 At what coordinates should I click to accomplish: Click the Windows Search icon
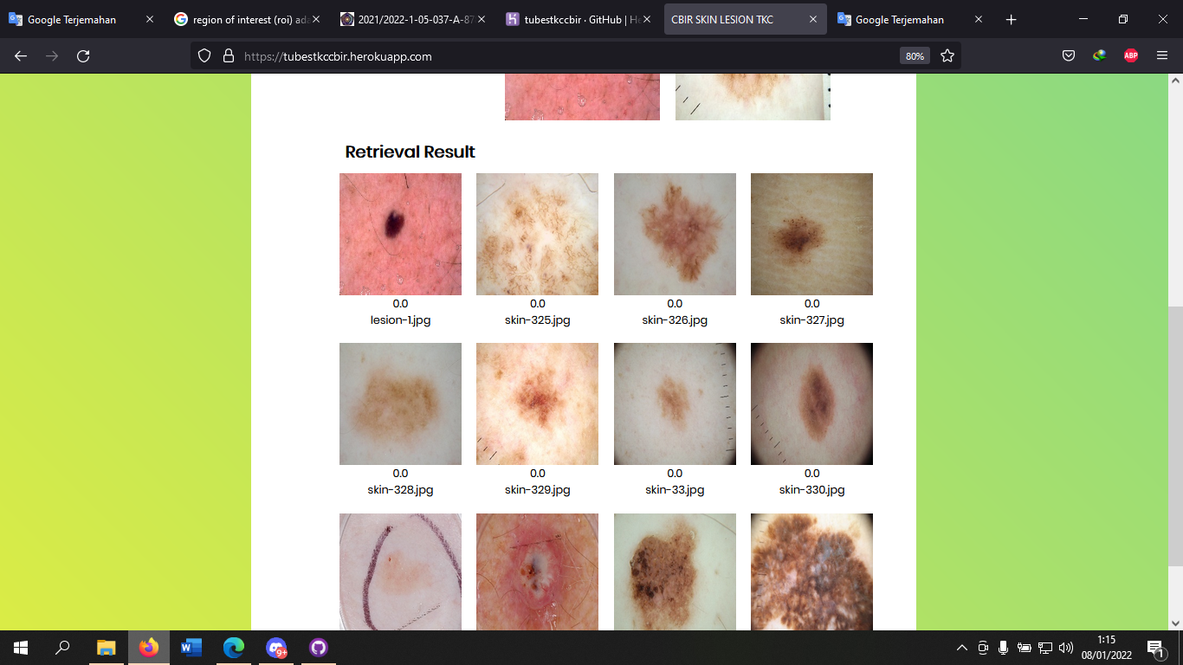pyautogui.click(x=61, y=647)
